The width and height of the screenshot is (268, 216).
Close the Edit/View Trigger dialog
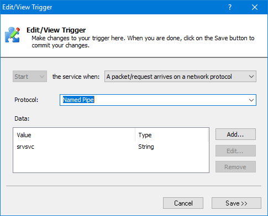pos(255,7)
